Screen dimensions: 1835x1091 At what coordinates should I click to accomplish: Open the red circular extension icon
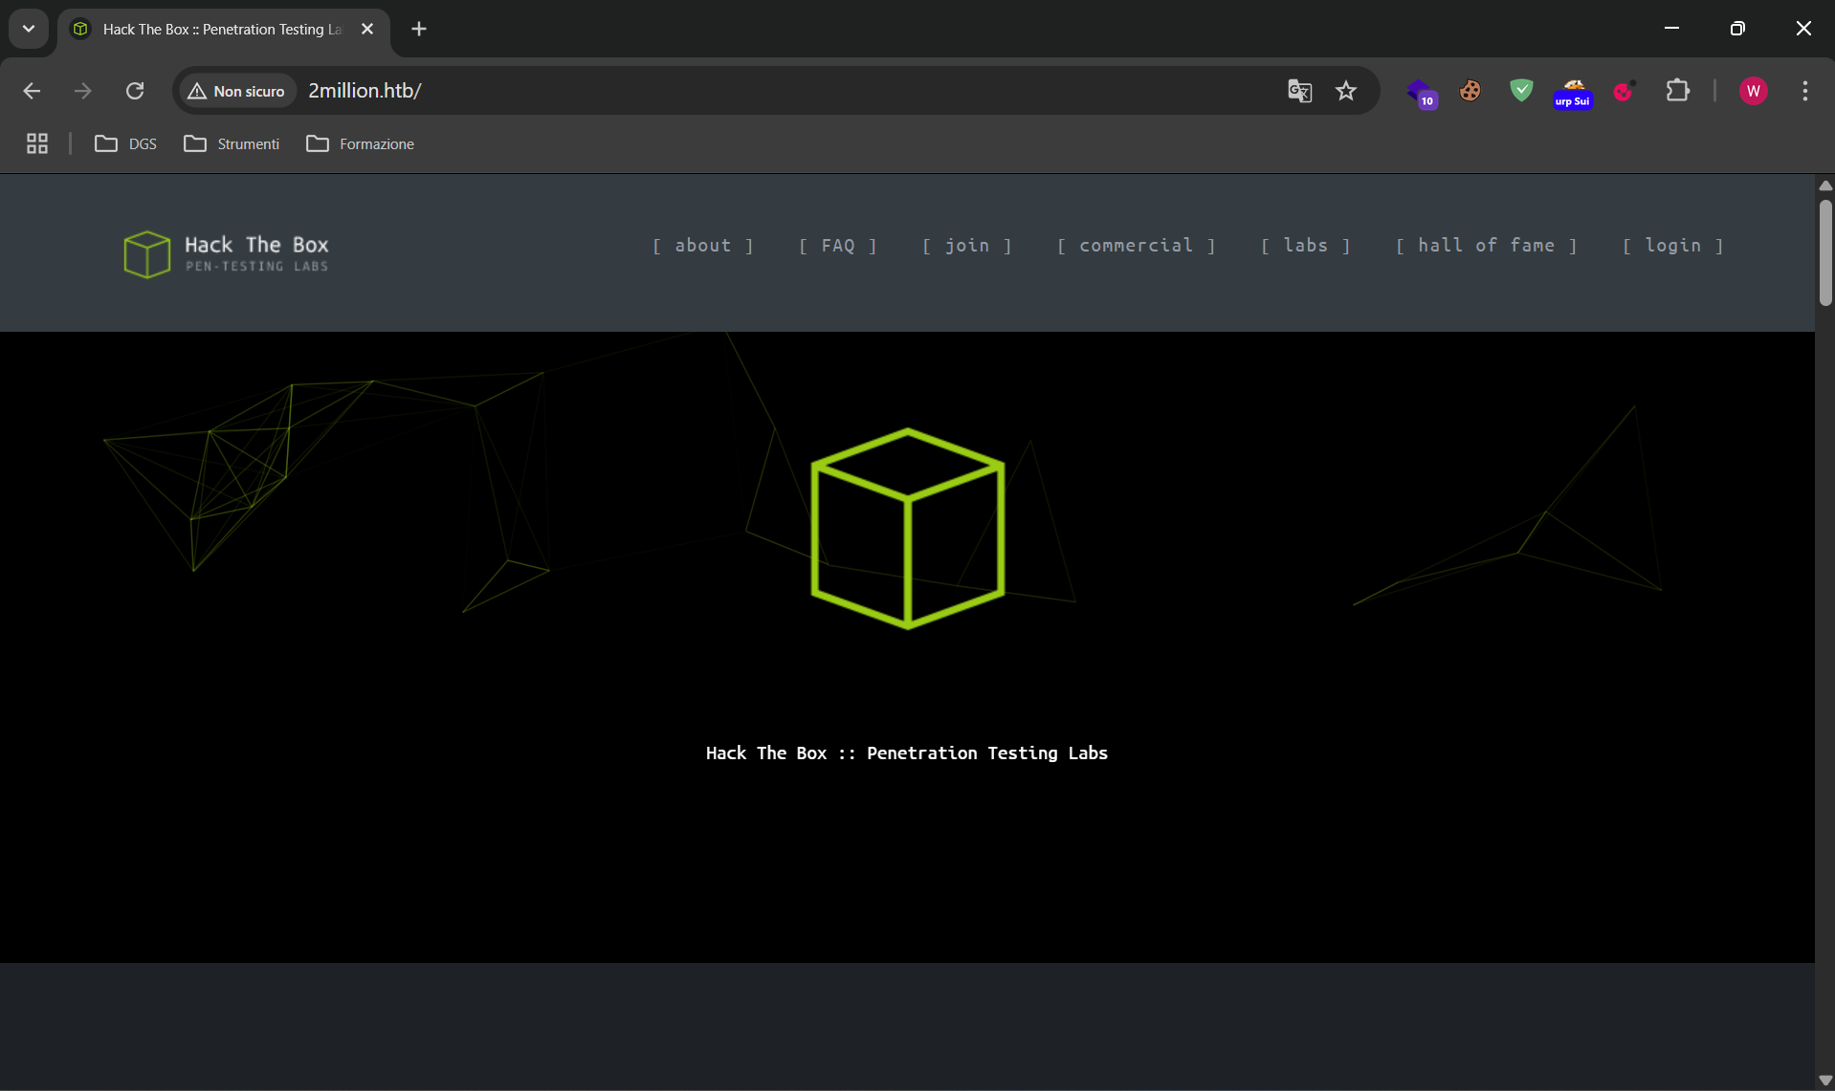tap(1625, 91)
